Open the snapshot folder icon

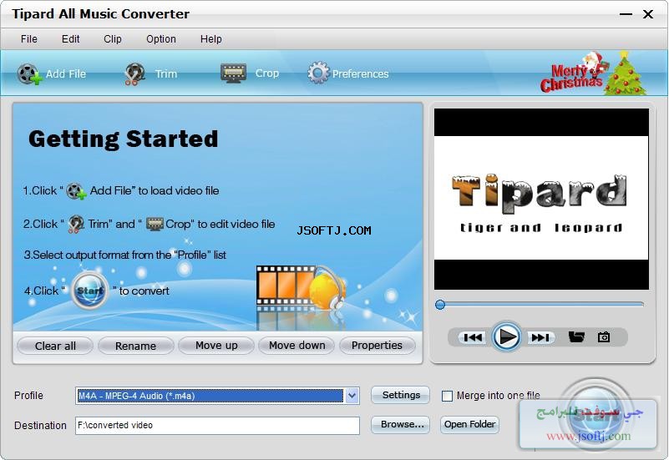tap(576, 336)
